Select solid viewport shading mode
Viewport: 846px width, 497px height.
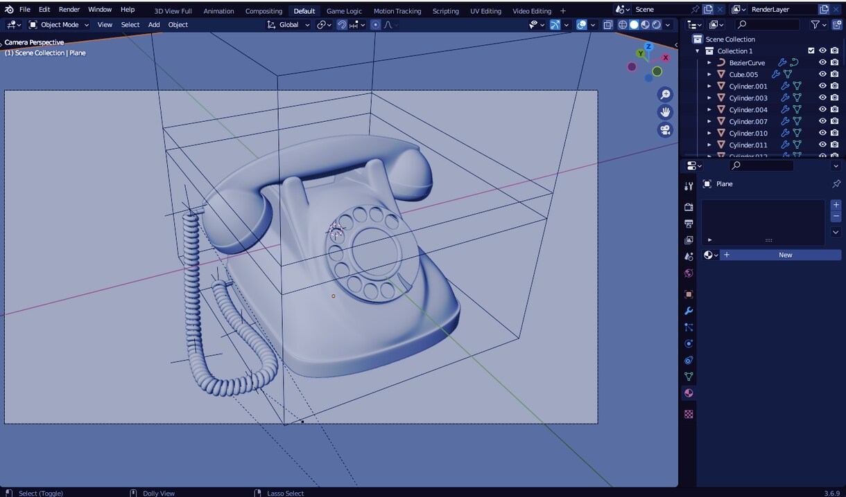[634, 25]
